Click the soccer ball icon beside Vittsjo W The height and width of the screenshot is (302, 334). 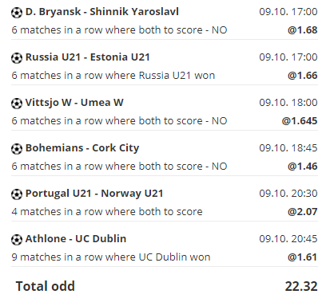(17, 104)
